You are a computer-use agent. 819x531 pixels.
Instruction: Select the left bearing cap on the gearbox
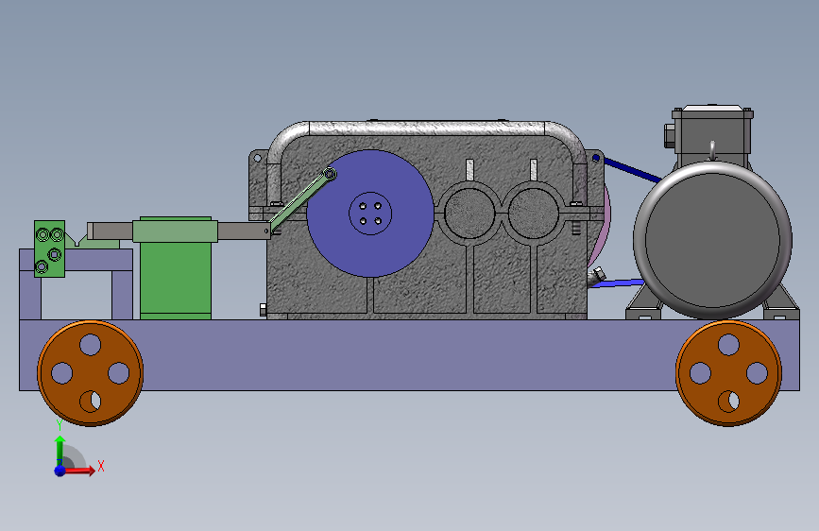click(469, 213)
